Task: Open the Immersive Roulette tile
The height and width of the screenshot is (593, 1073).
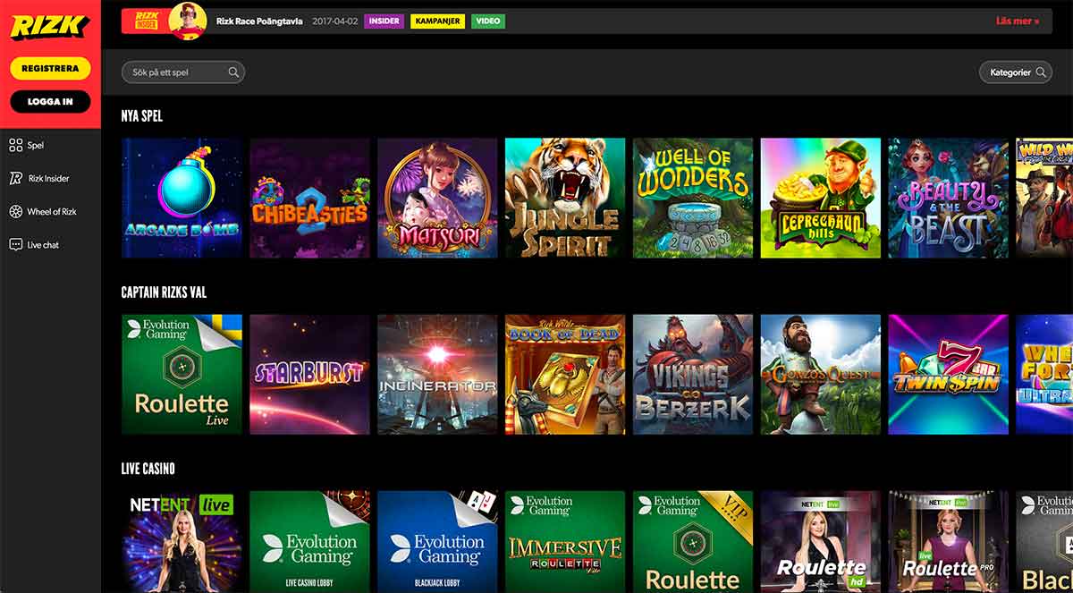Action: click(565, 542)
